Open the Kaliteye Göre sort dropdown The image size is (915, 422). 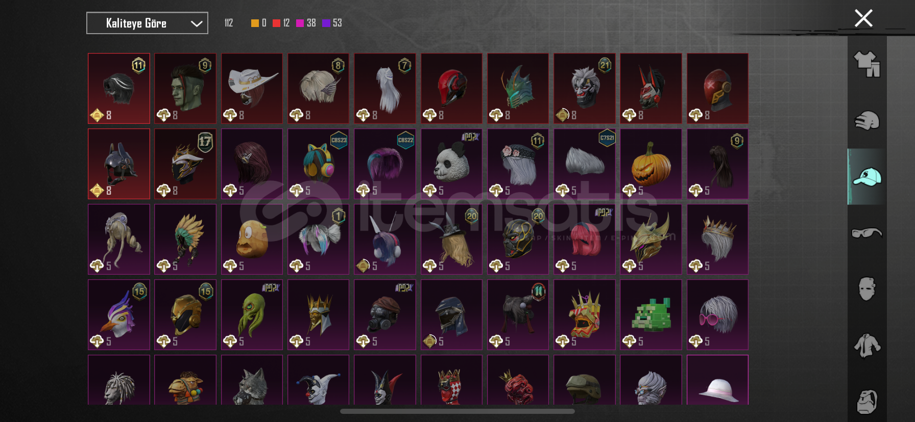point(147,23)
